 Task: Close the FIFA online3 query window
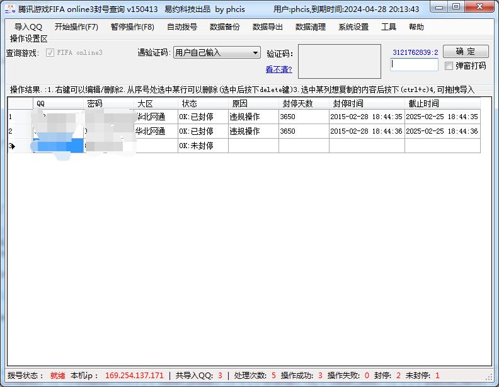[480, 7]
